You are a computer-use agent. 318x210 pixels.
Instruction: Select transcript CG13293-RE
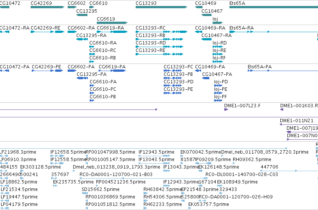[151, 50]
